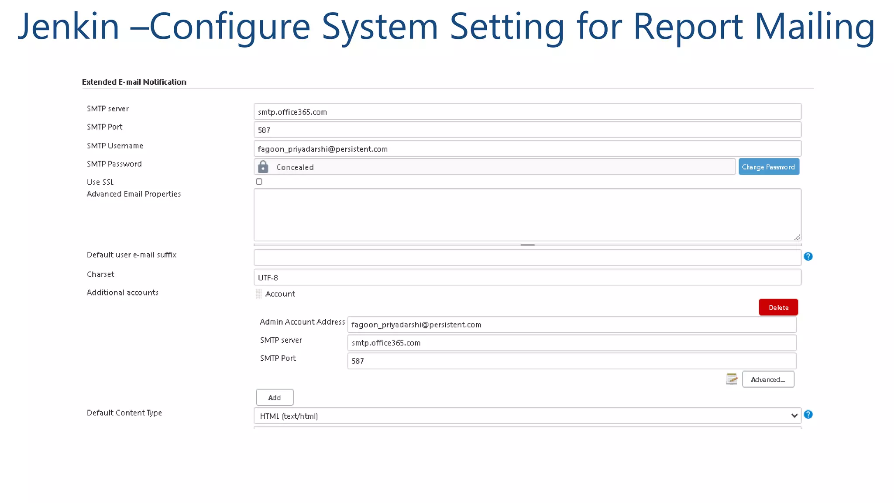Click additional account SMTP Port field
The width and height of the screenshot is (894, 503).
click(x=572, y=361)
